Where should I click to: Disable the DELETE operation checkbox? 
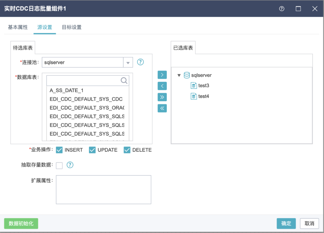point(127,150)
